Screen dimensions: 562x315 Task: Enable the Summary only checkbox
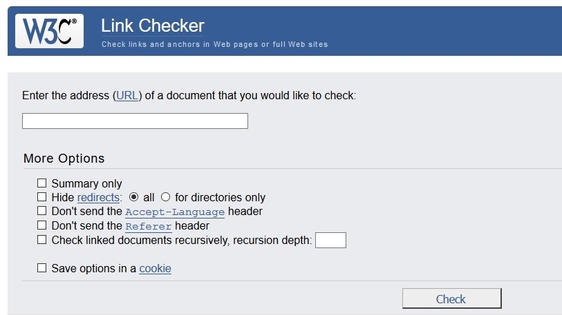42,183
